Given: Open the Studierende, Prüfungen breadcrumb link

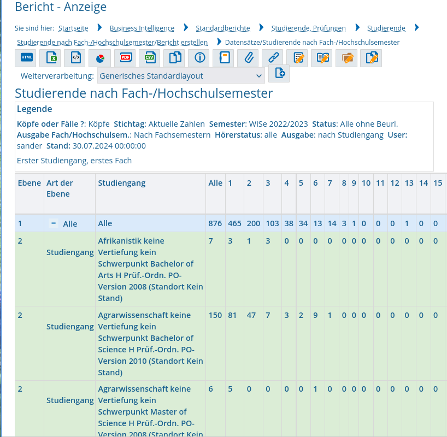Looking at the screenshot, I should coord(308,28).
